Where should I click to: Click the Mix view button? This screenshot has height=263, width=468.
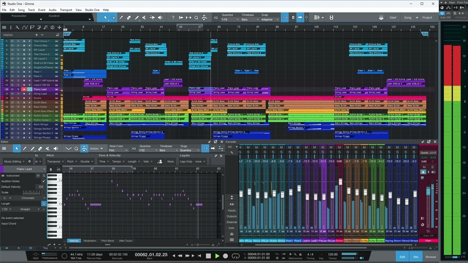coord(416,257)
